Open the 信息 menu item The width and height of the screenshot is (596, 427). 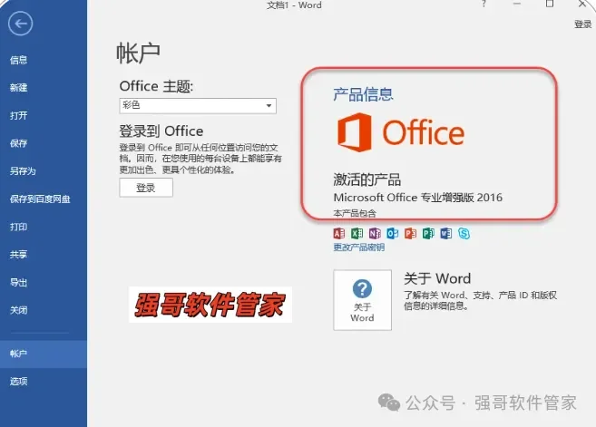(19, 60)
